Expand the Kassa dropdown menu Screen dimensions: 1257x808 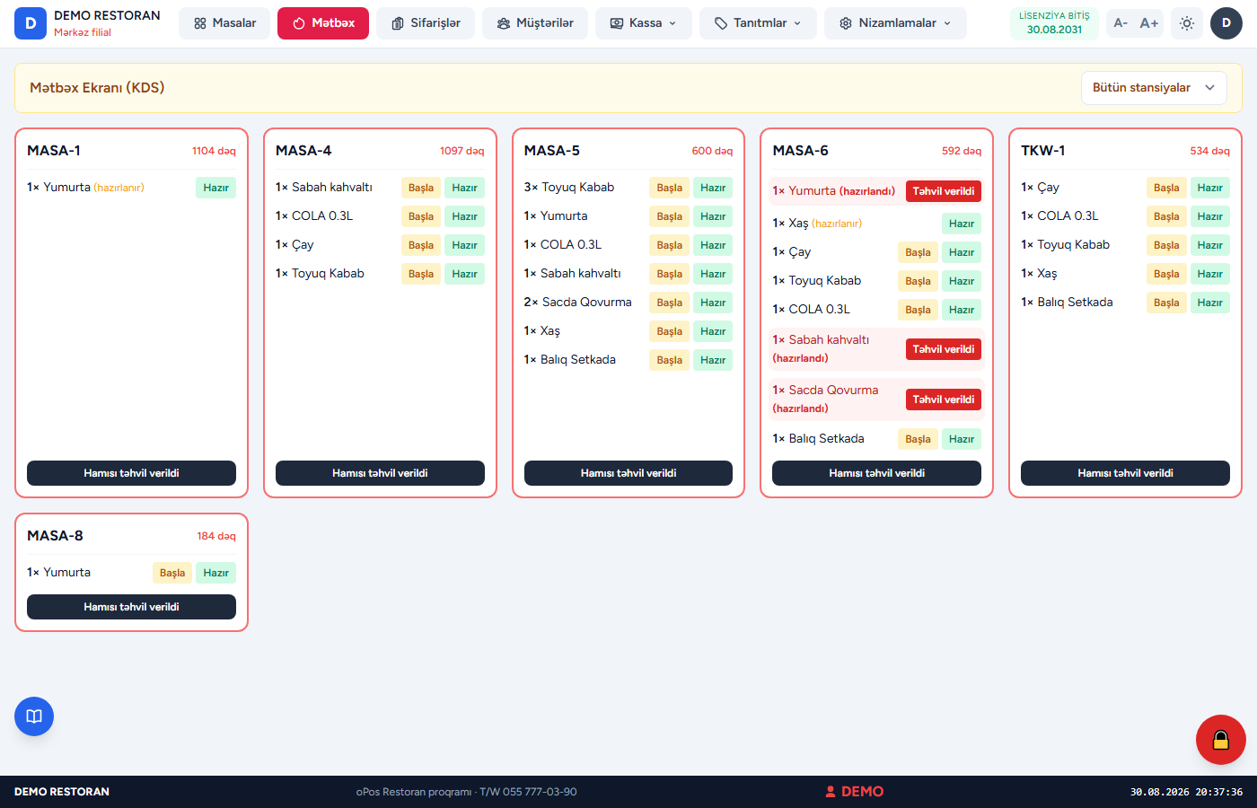[x=644, y=23]
